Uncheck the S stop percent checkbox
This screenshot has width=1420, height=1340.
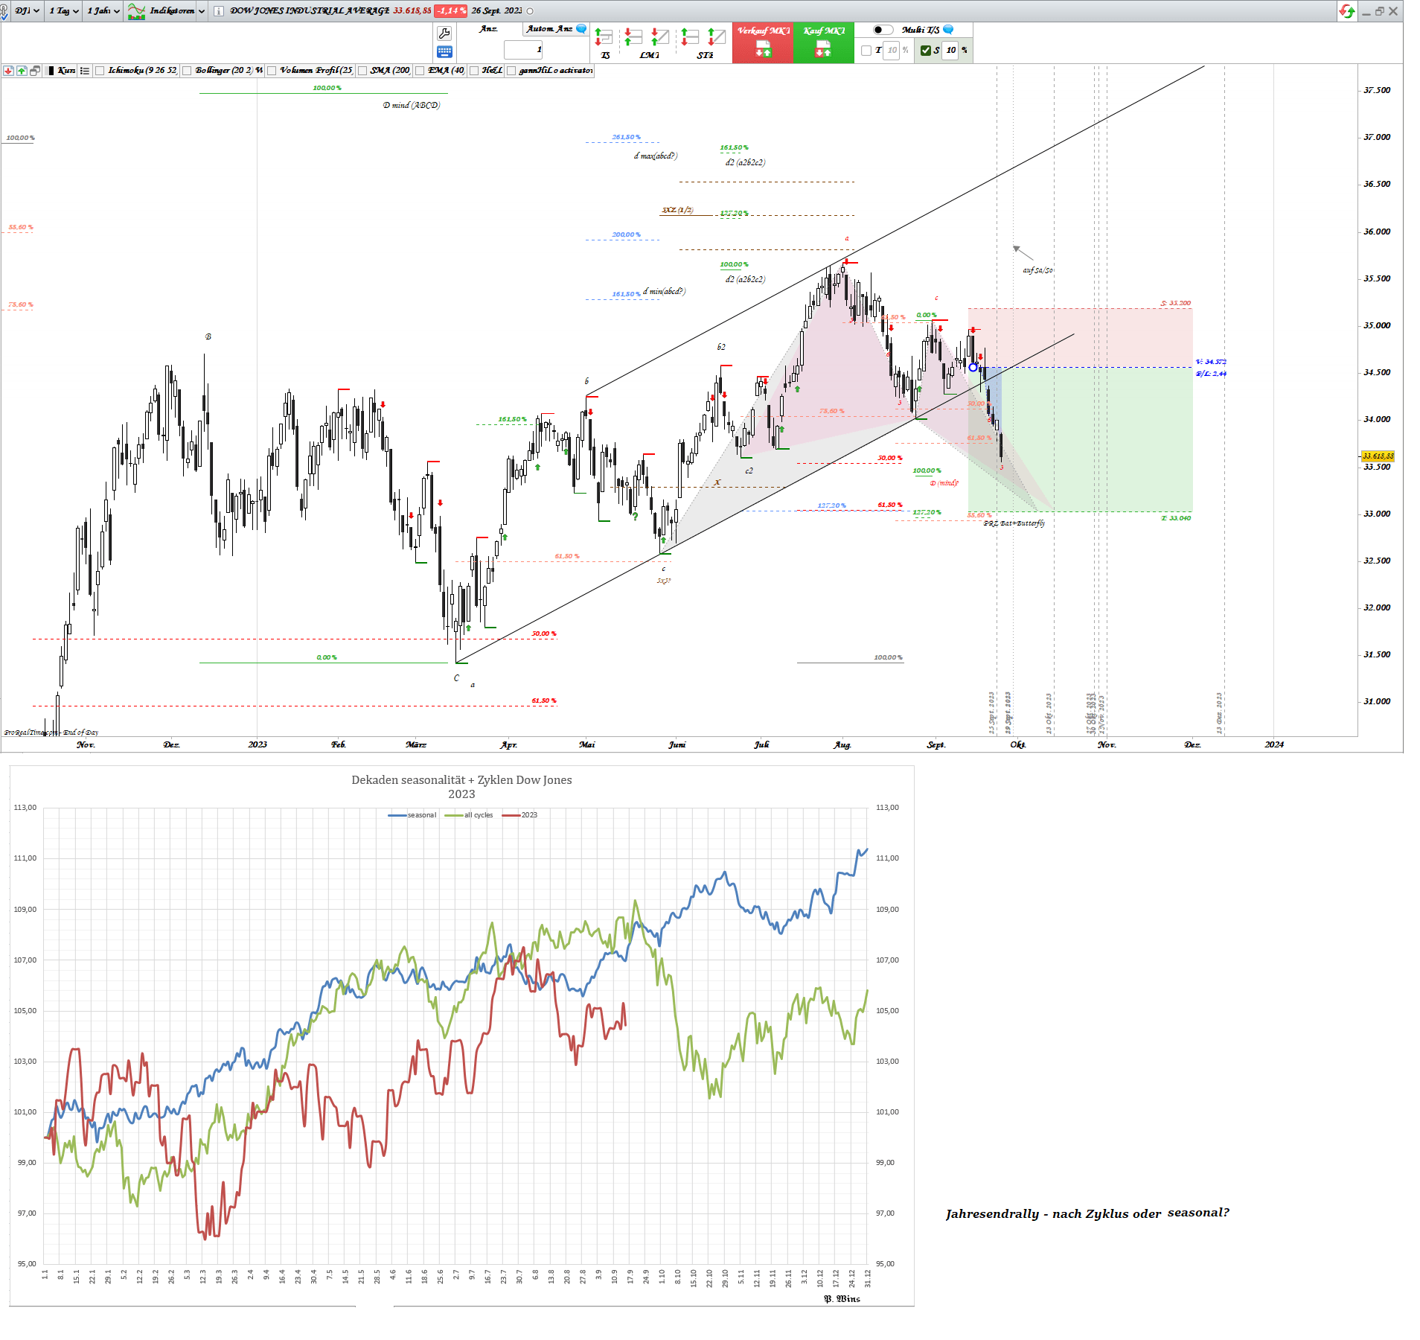click(x=926, y=51)
